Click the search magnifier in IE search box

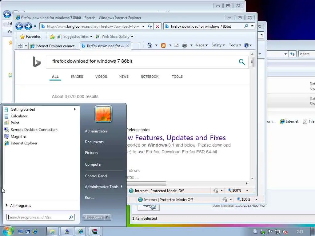click(246, 26)
